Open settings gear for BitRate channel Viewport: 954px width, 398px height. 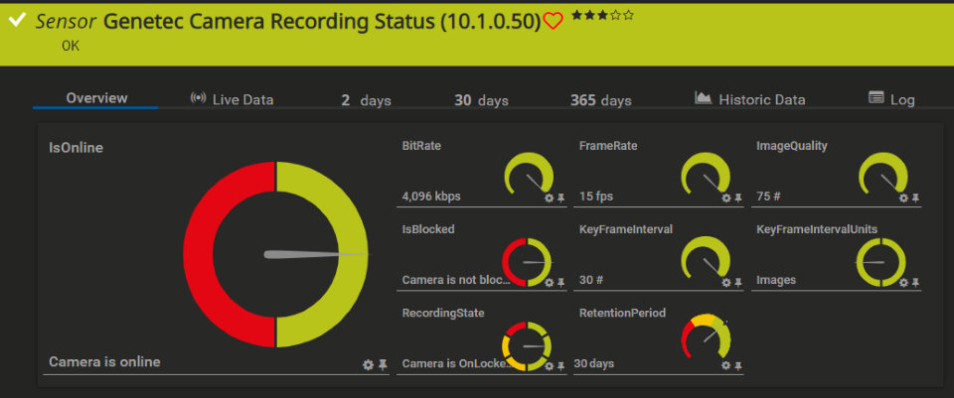549,199
